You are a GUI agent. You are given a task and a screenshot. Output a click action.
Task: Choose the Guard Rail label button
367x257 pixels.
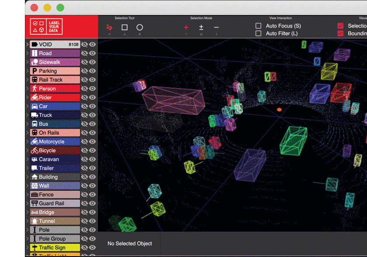pyautogui.click(x=55, y=203)
